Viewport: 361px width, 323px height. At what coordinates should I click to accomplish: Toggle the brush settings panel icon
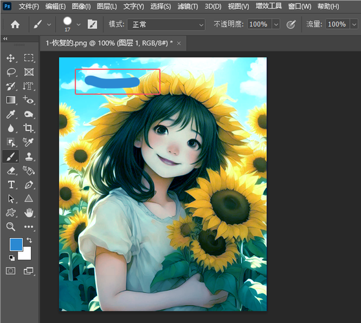point(93,24)
